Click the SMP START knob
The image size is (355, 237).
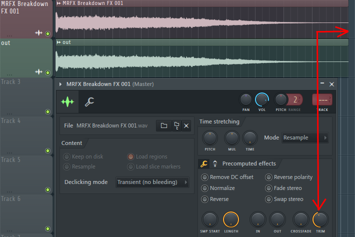click(x=210, y=219)
